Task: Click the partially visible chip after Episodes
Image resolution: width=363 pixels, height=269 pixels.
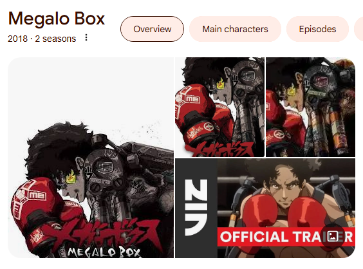Action: coord(358,29)
